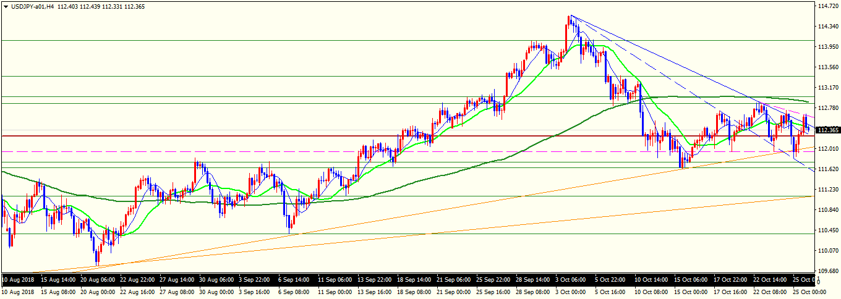Click the 110.070 price axis value
Screen dimensions: 841x299
827,251
